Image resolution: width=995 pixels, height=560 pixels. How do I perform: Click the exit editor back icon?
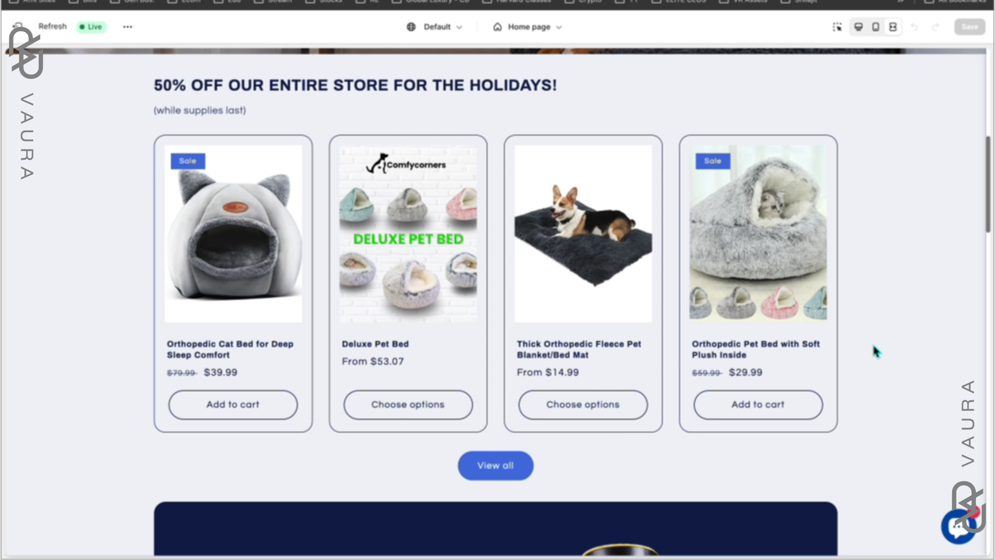[17, 27]
